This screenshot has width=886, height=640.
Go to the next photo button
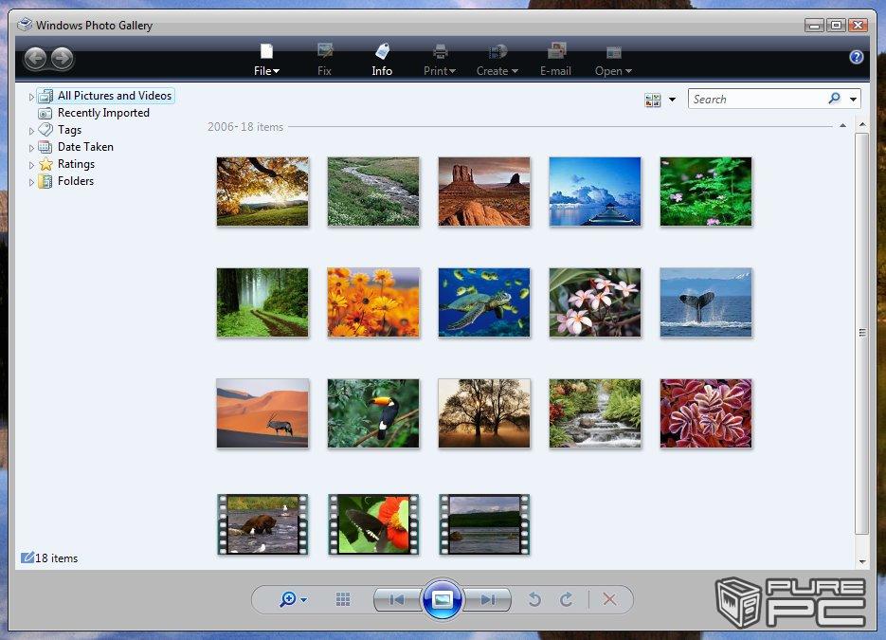tap(488, 599)
